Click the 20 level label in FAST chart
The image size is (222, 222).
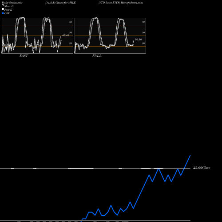(71, 43)
